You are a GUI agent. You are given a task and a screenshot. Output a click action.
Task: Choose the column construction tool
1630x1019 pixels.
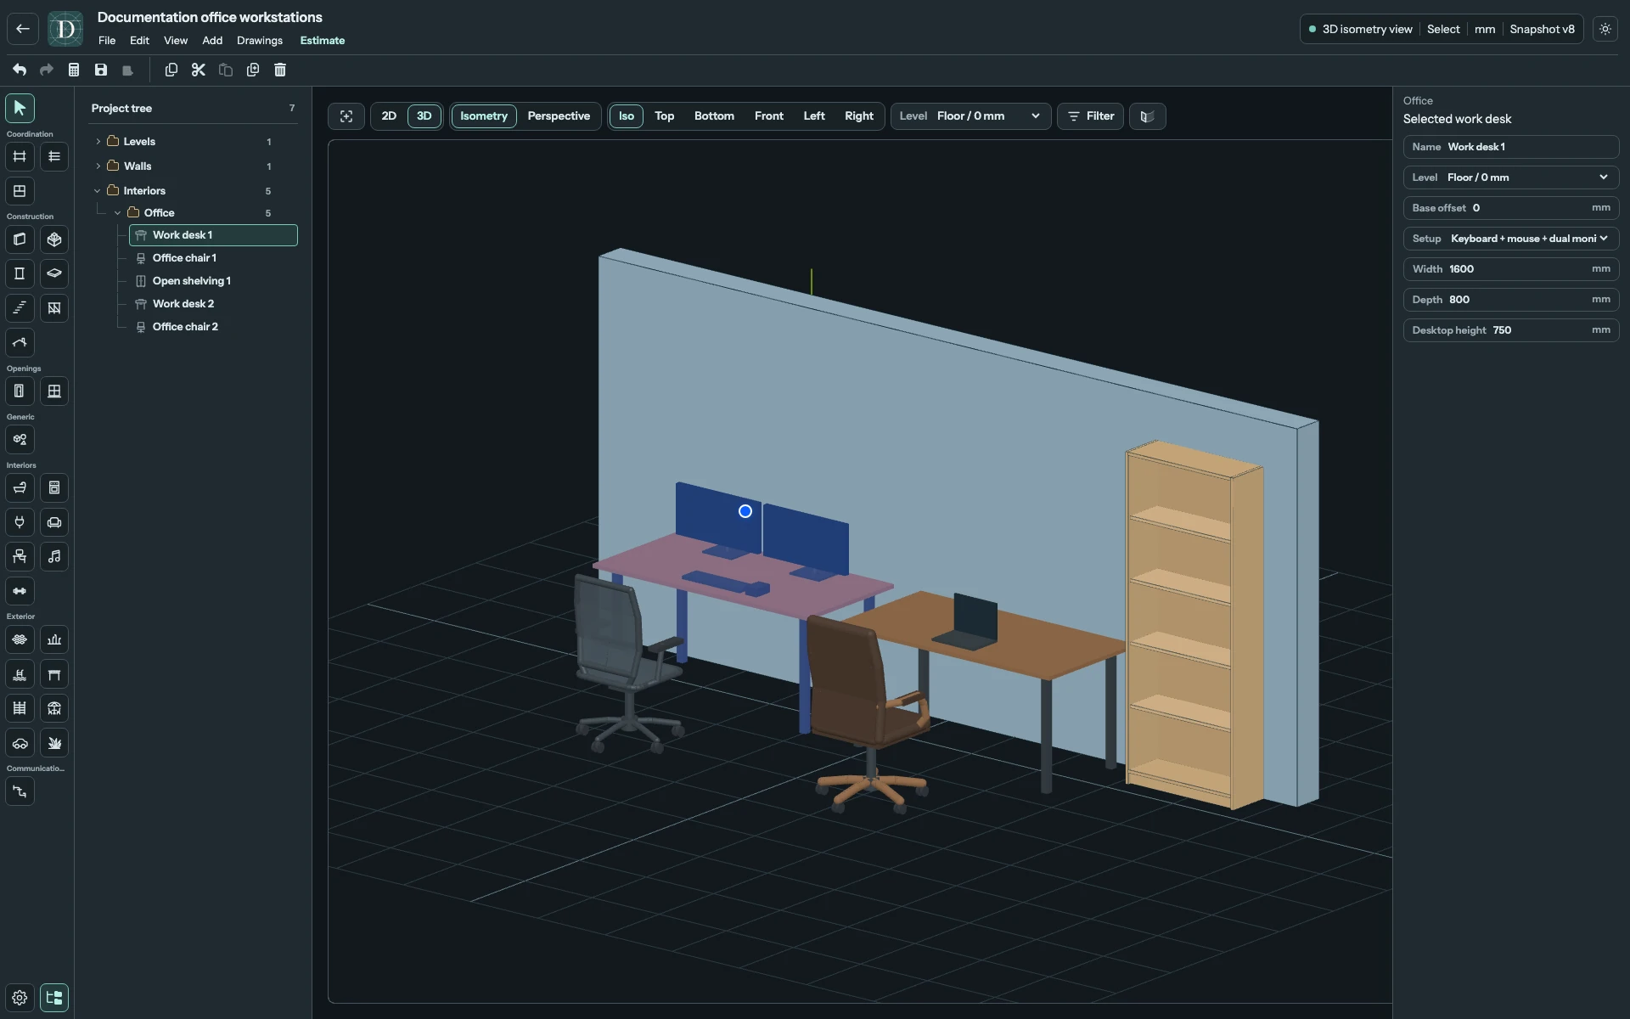pyautogui.click(x=20, y=273)
